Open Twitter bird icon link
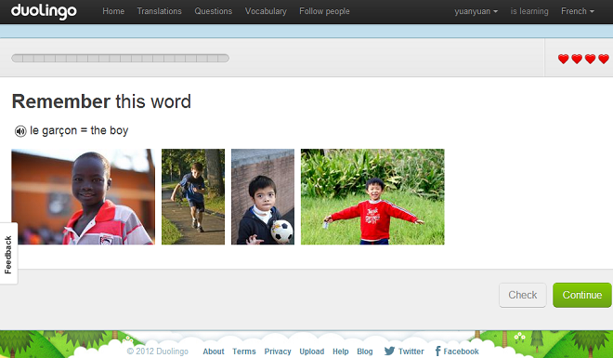Screen dimensions: 613x358 389,351
